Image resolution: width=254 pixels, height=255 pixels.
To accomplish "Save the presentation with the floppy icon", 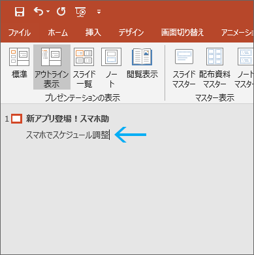I will (20, 12).
